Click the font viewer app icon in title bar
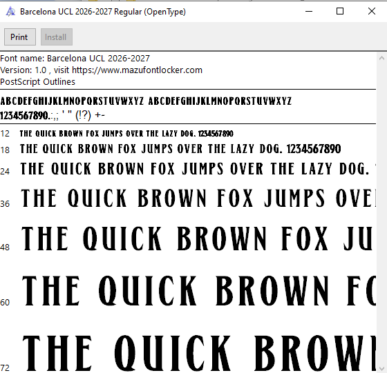 [x=10, y=11]
